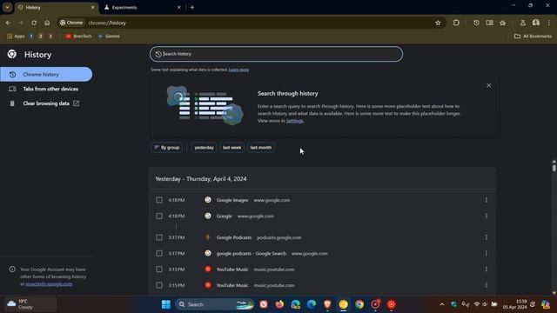Switch to the Experiments tab
557x313 pixels.
point(142,8)
